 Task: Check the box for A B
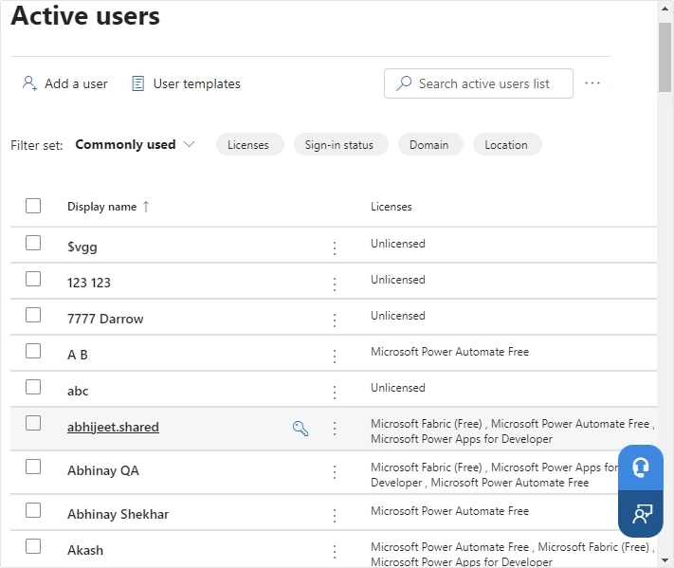coord(33,351)
